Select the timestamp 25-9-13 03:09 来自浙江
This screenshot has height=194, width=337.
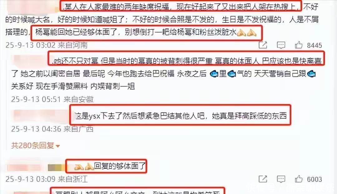point(46,179)
